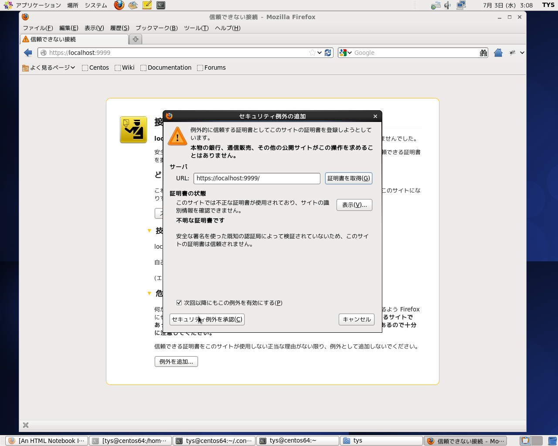
Task: Expand the URL history dropdown arrow
Action: tap(320, 53)
